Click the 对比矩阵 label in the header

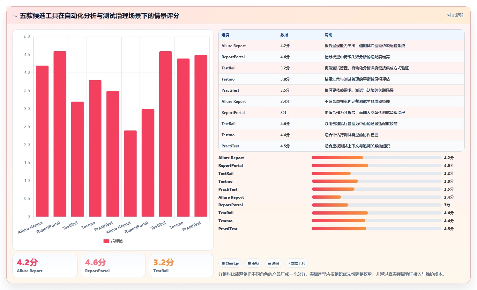pos(455,15)
